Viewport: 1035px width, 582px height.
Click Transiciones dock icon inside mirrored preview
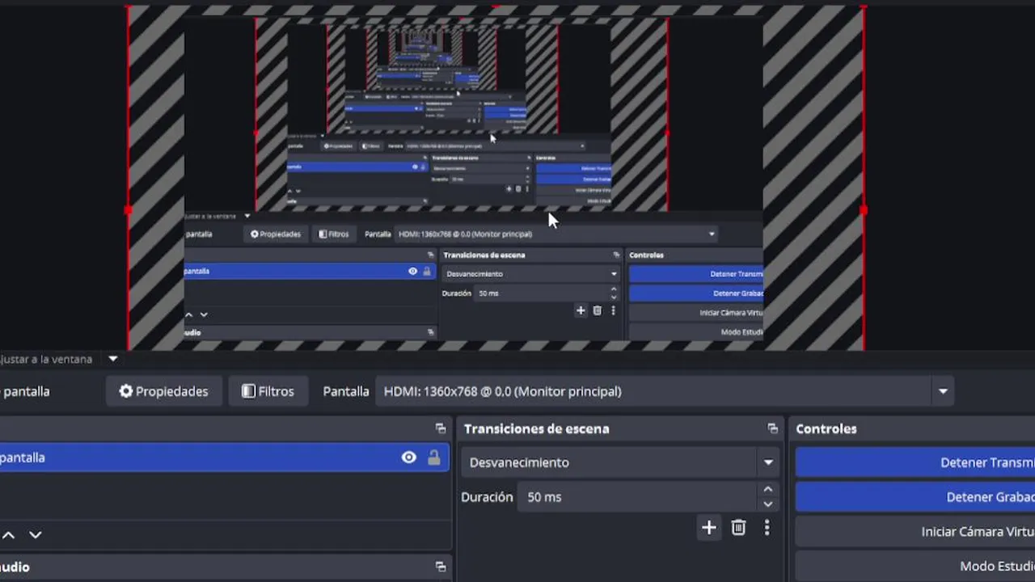click(x=616, y=255)
